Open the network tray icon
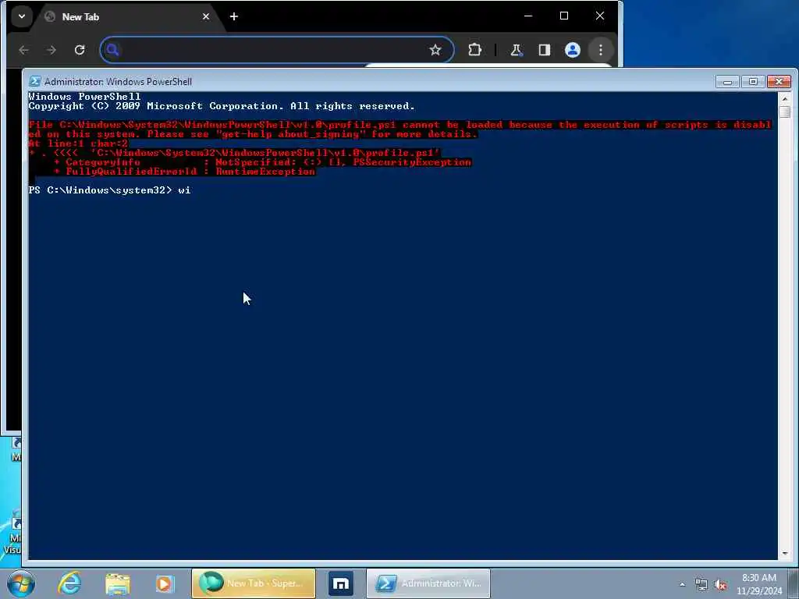This screenshot has width=799, height=599. point(701,585)
